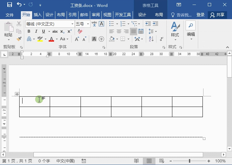The width and height of the screenshot is (232, 165).
Task: Switch to the Web Layout view
Action: pyautogui.click(x=162, y=161)
